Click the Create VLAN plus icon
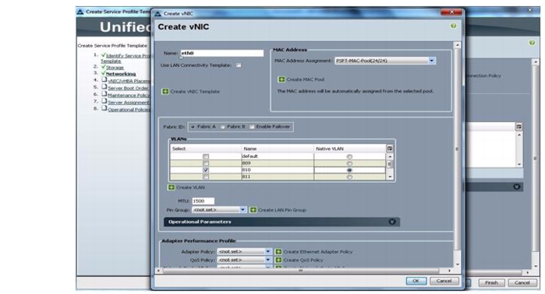This screenshot has height=294, width=545. coord(172,187)
